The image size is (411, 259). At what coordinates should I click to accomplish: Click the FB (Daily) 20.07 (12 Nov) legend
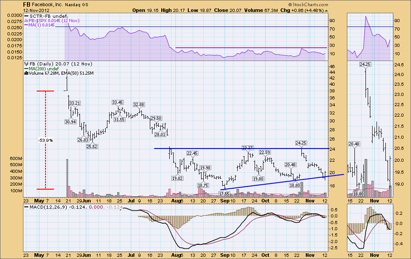point(61,64)
